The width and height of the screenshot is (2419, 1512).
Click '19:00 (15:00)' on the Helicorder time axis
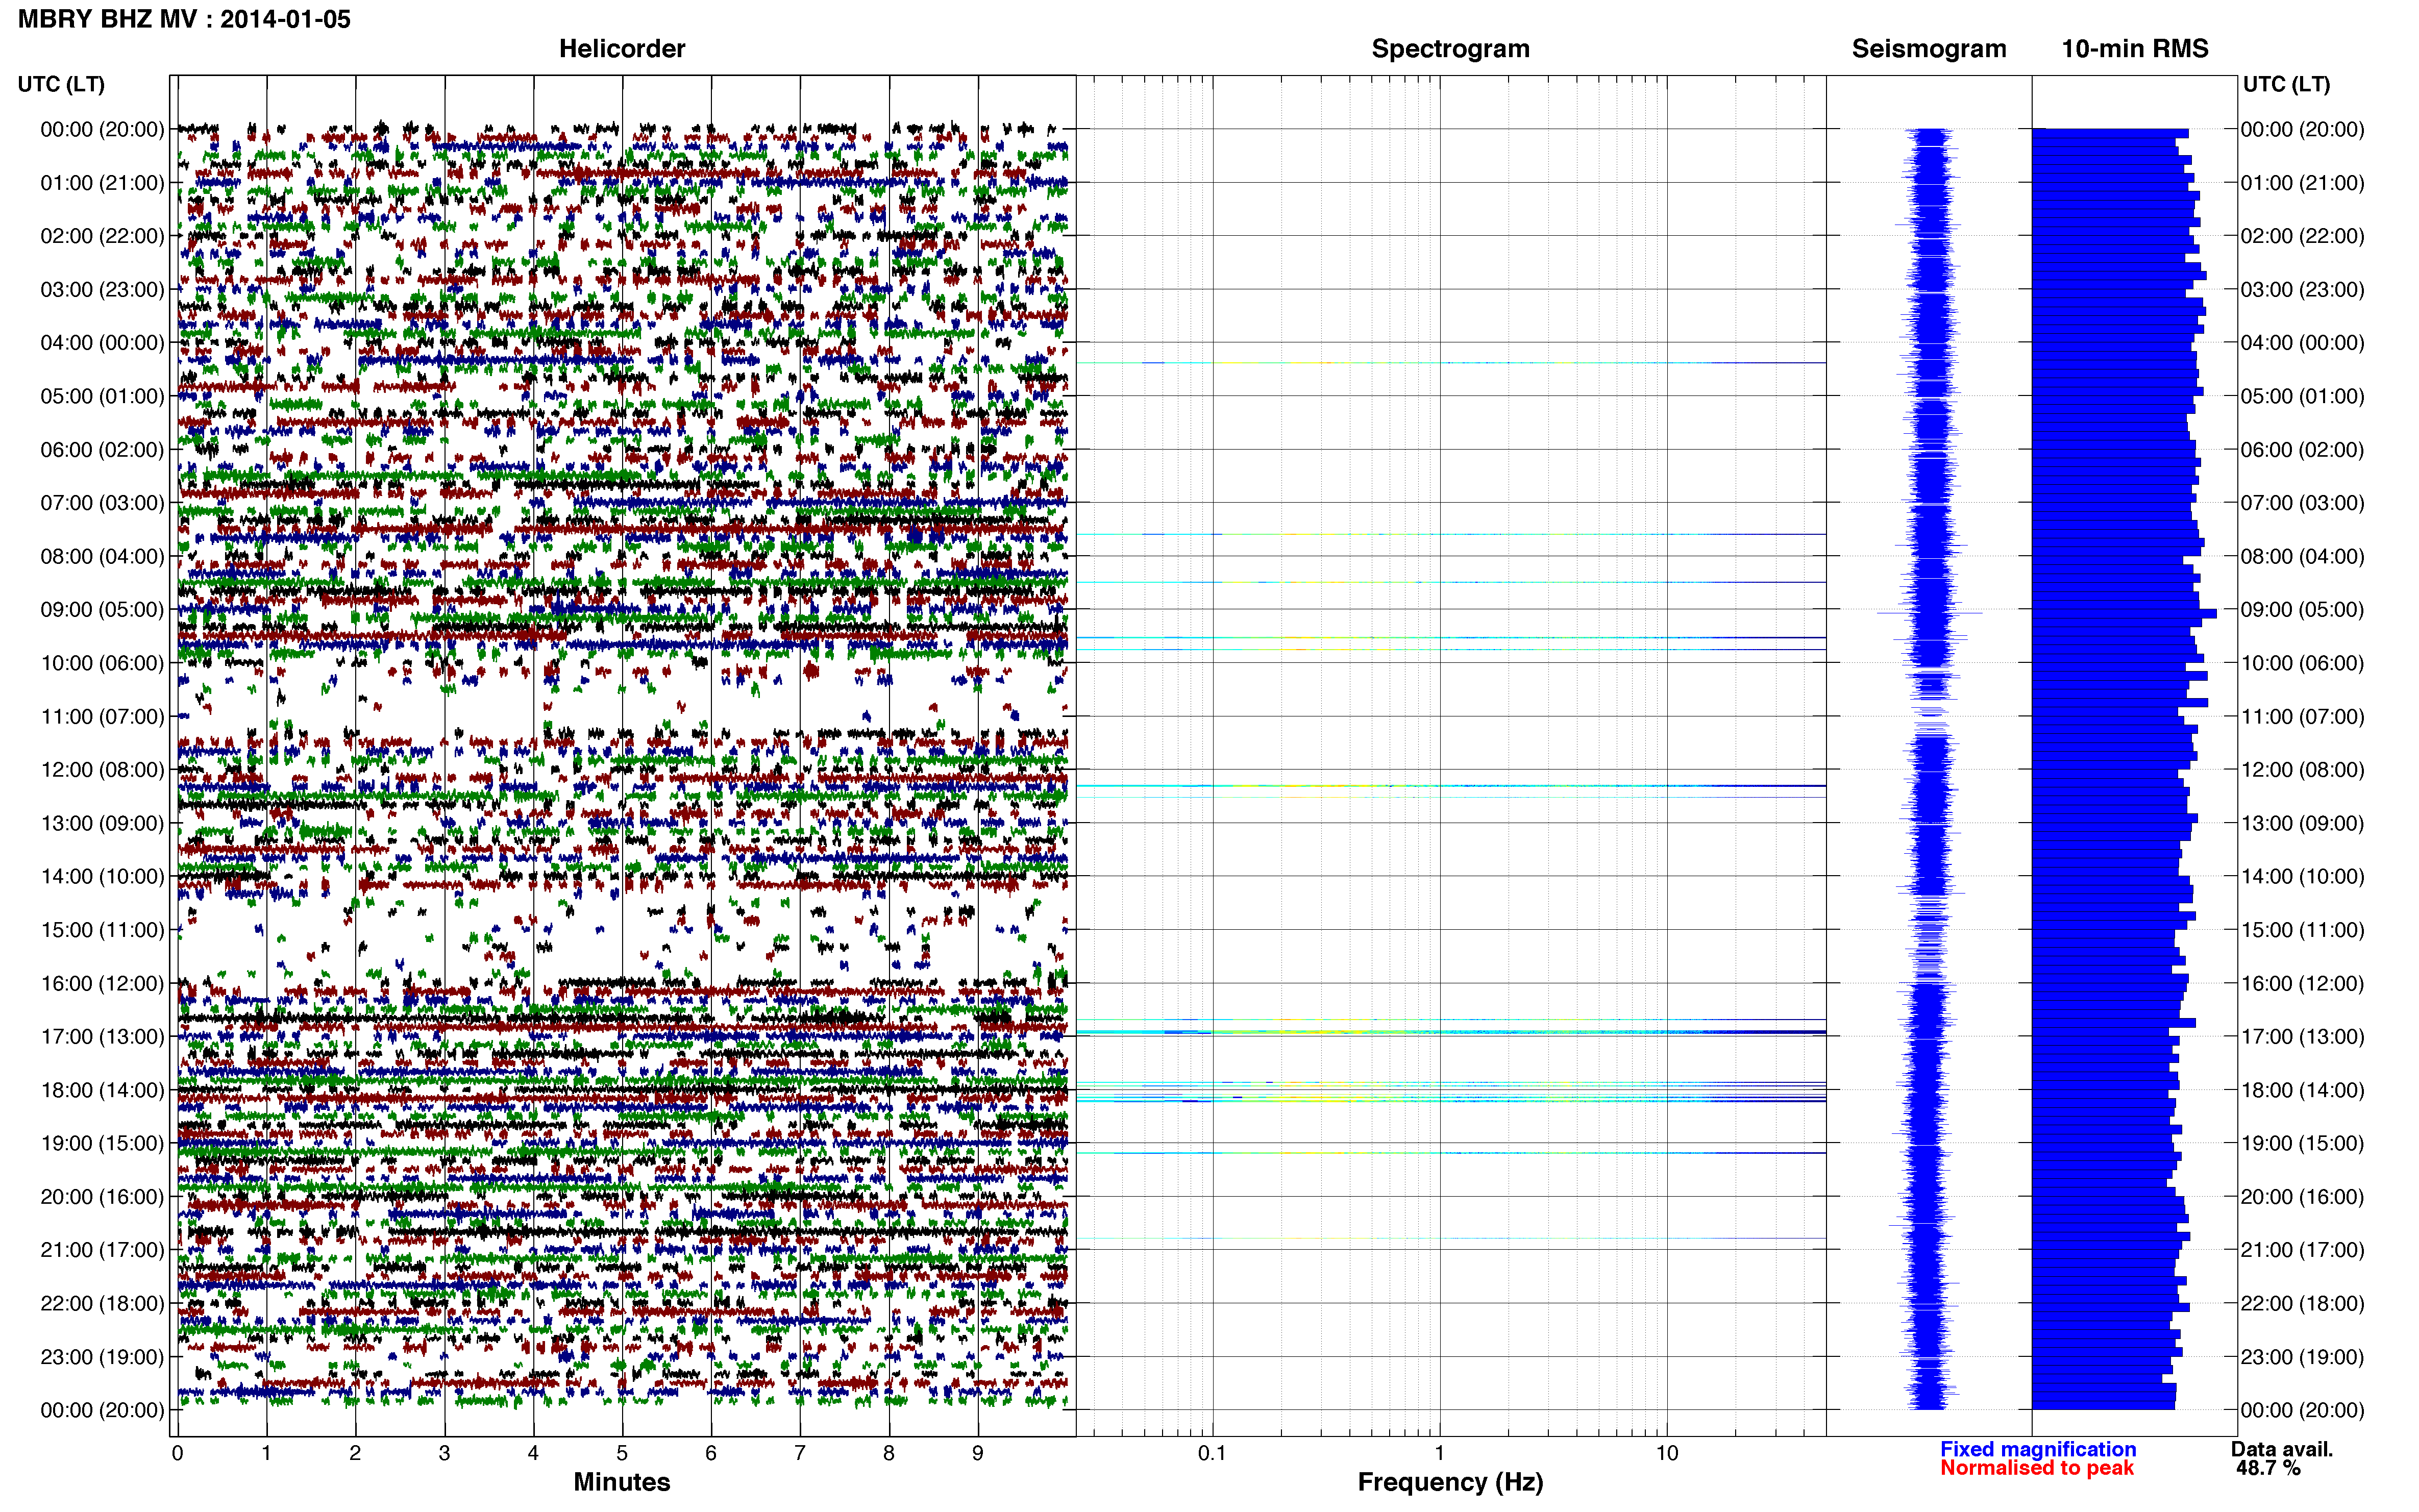pos(102,1143)
